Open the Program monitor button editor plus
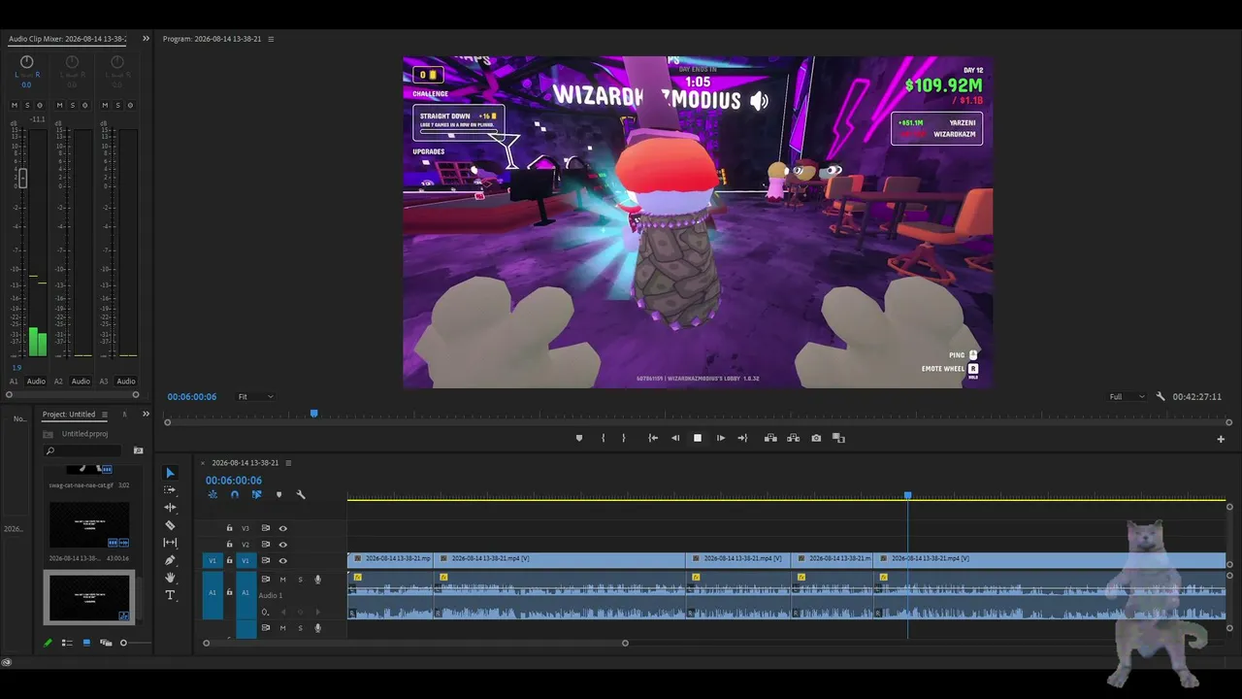The width and height of the screenshot is (1242, 699). point(1221,439)
